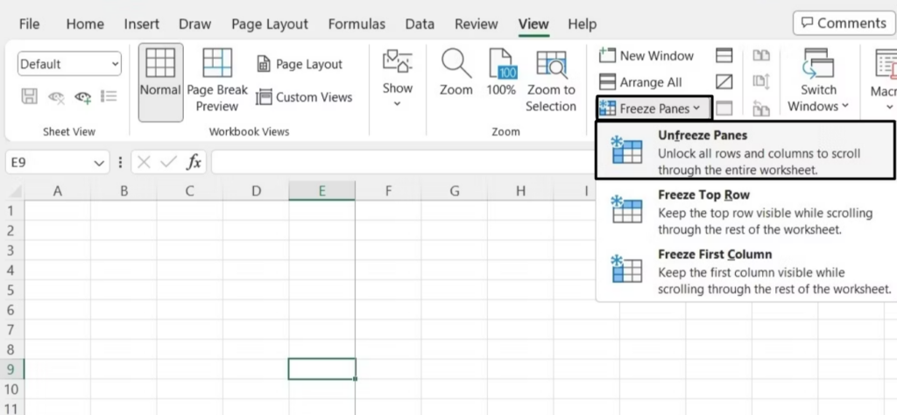Open the Sheet View Default dropdown

(x=70, y=64)
